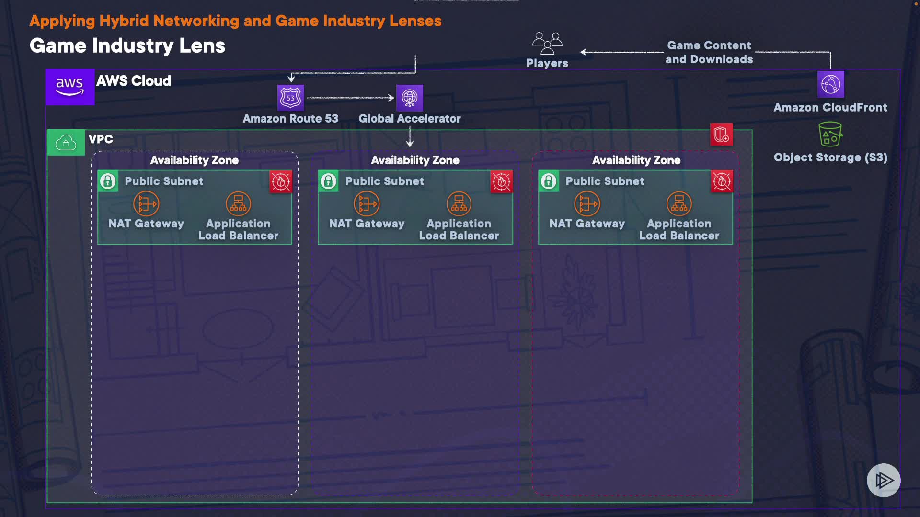Click the firewall icon on first Public Subnet
The width and height of the screenshot is (920, 517).
pos(281,181)
